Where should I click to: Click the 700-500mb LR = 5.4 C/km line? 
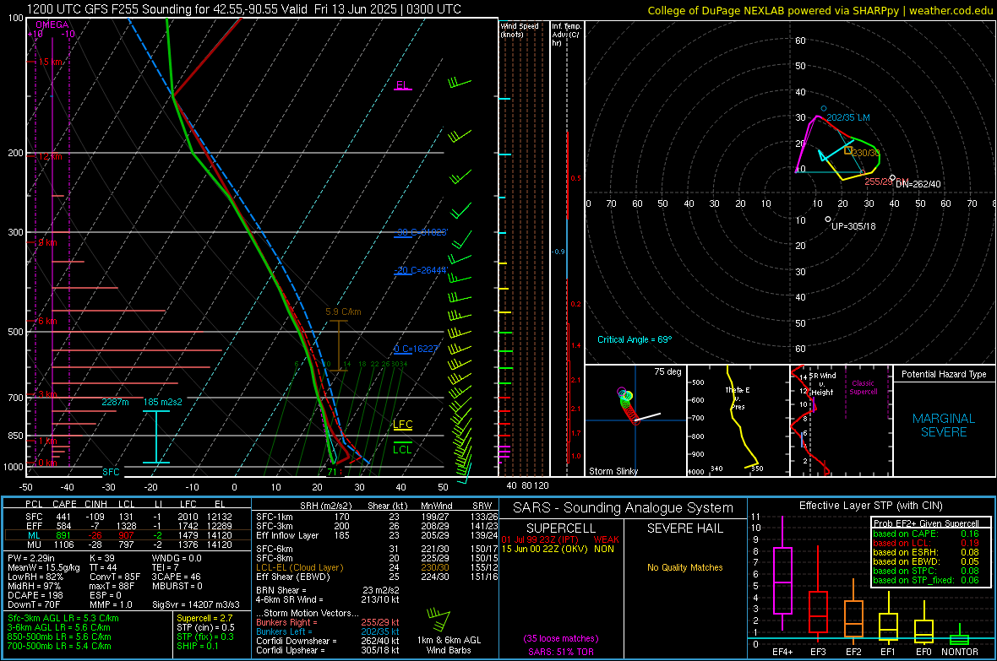tap(59, 646)
